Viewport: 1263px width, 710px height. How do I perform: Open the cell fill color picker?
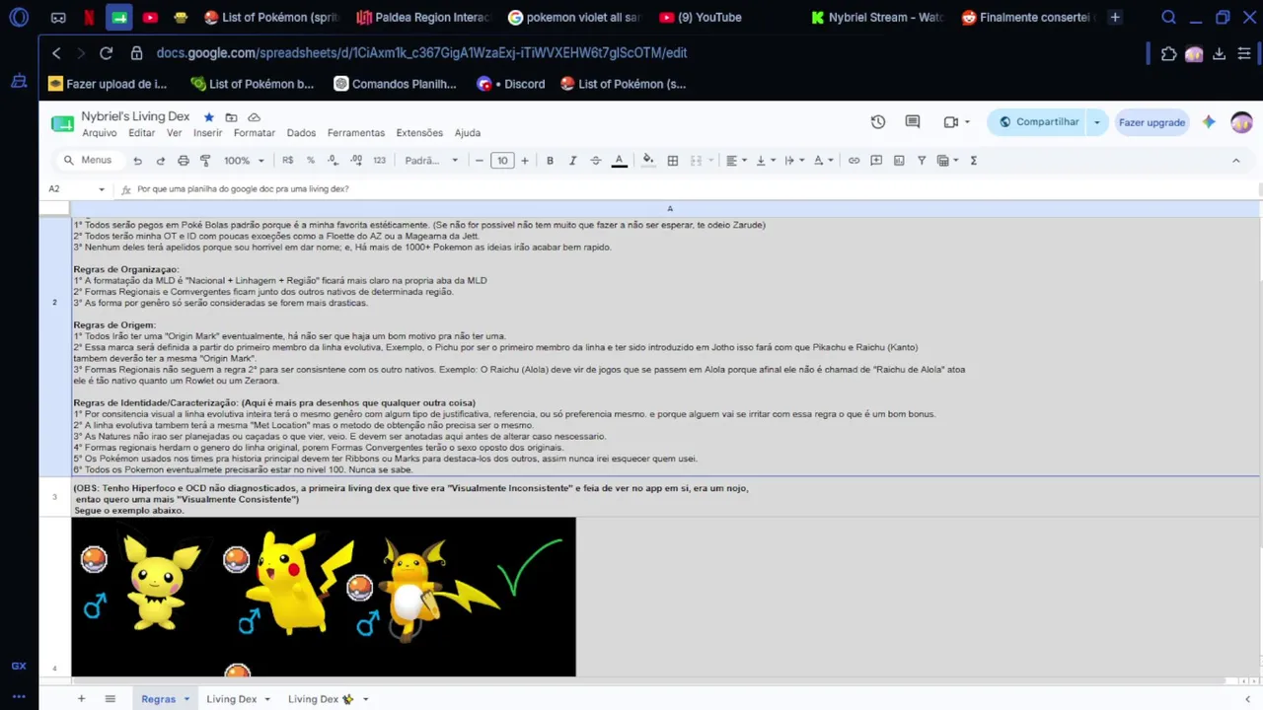[x=648, y=161]
